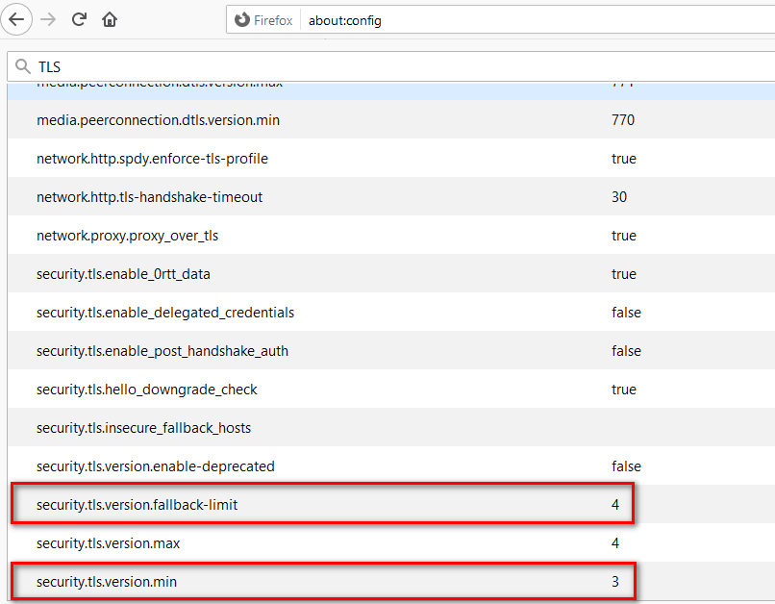The height and width of the screenshot is (604, 775).
Task: Click the Forward arrow button
Action: [48, 20]
